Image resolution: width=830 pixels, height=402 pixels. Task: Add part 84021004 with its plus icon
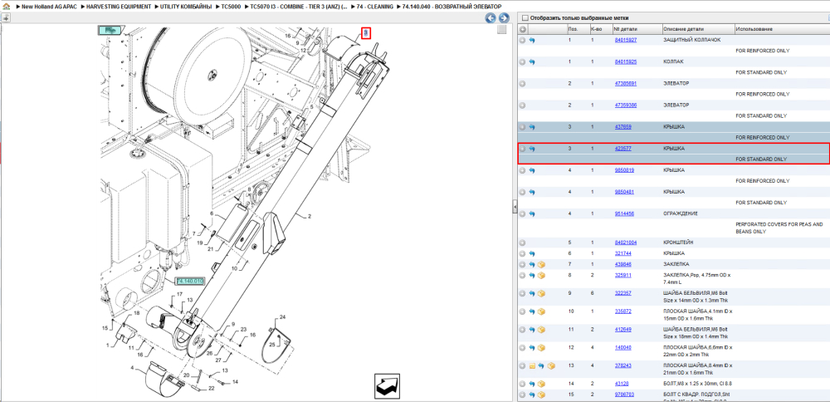click(x=522, y=243)
